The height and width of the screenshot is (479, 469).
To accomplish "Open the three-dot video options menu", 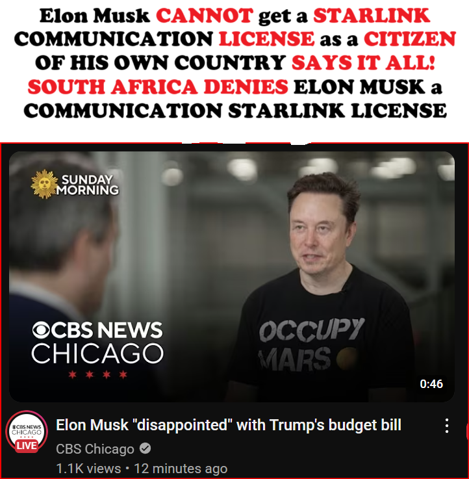I will (447, 426).
